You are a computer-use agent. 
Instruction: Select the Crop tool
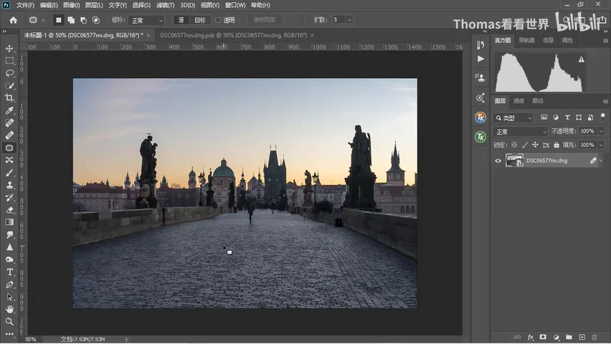pos(9,98)
